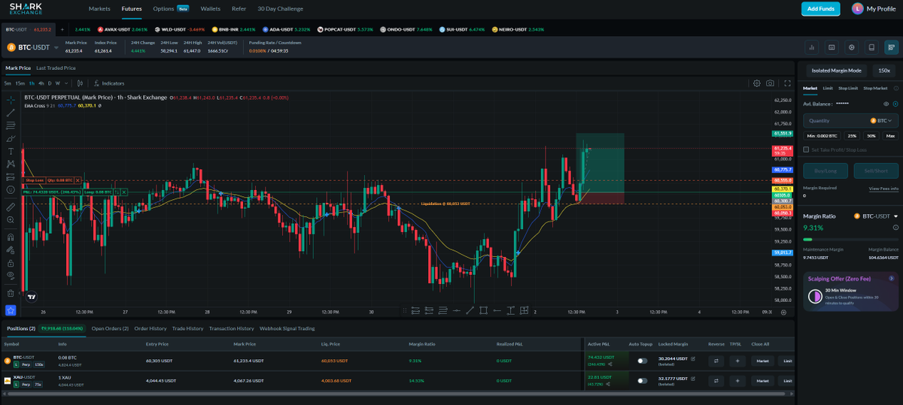Click the share icon under BTC active P&L
Viewport: 903px width, 405px height.
(x=610, y=364)
